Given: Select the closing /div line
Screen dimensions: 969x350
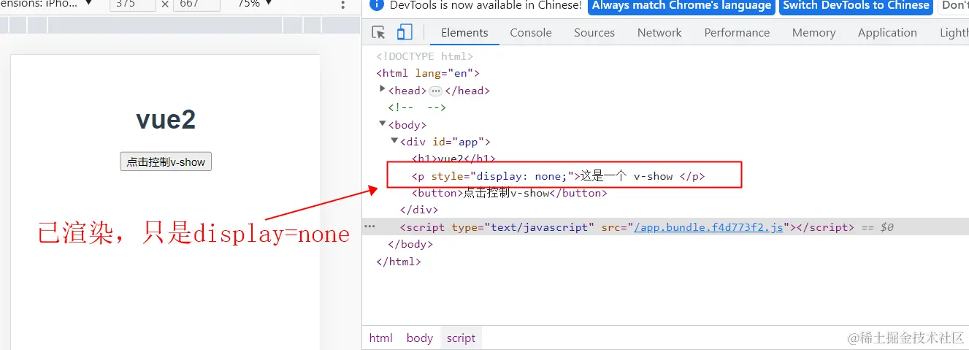Looking at the screenshot, I should [x=418, y=210].
